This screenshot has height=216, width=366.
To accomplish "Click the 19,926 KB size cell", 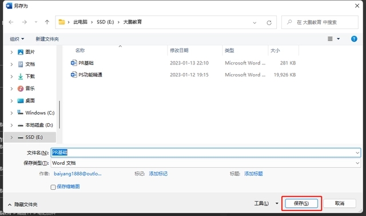I will point(285,75).
